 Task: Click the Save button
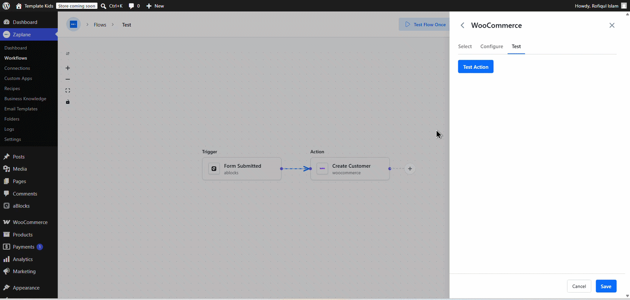coord(606,286)
